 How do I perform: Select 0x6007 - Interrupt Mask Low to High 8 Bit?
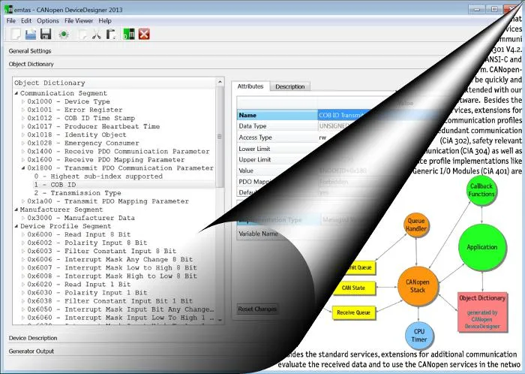point(112,268)
